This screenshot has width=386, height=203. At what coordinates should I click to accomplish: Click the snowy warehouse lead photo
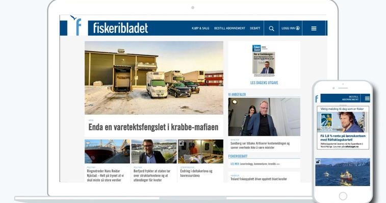pyautogui.click(x=154, y=78)
